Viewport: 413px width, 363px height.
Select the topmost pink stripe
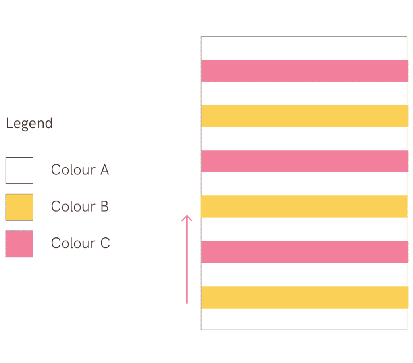304,71
